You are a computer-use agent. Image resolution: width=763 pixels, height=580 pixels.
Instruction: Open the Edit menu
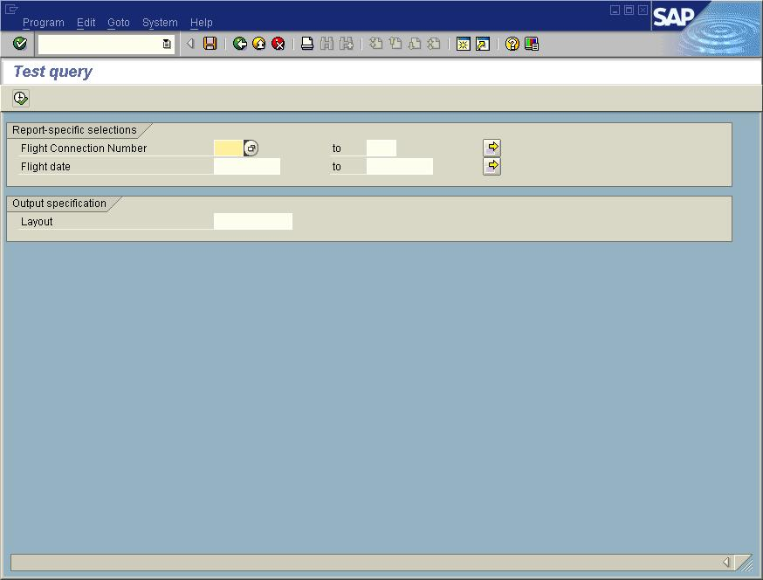point(86,23)
